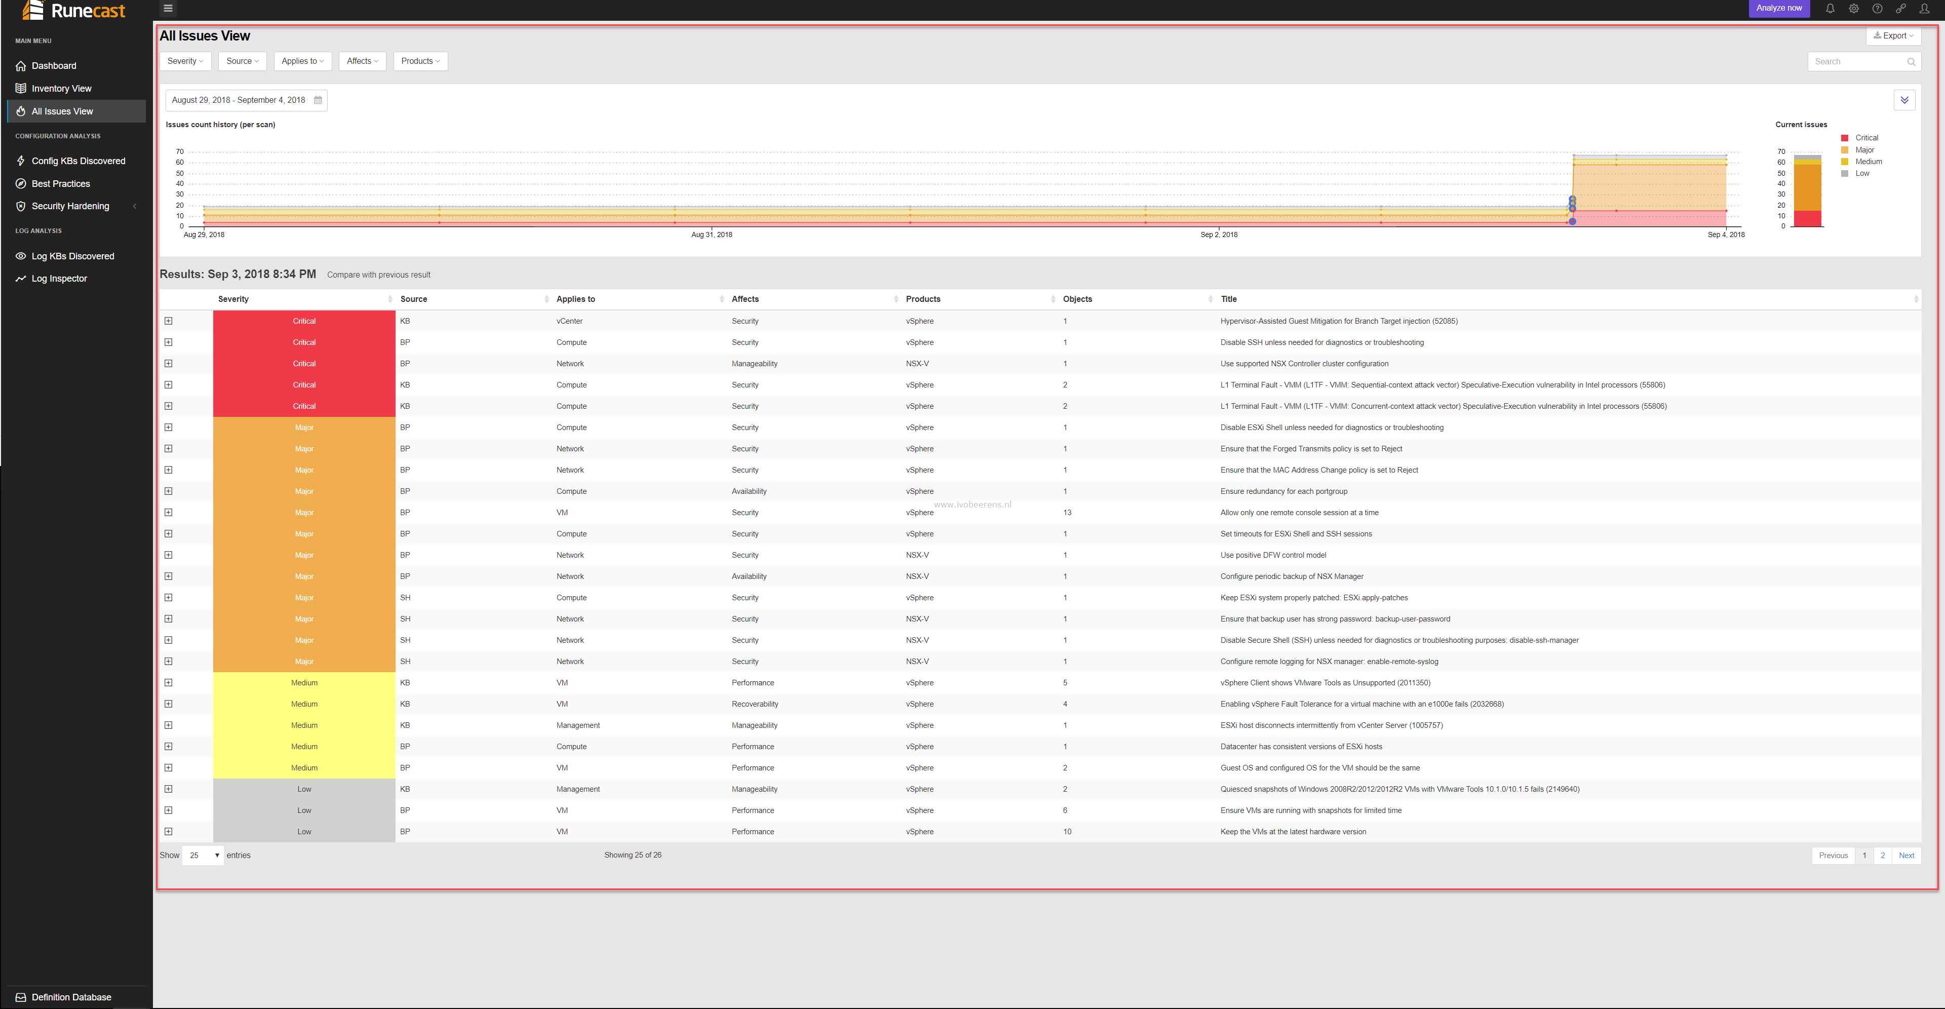Image resolution: width=1945 pixels, height=1009 pixels.
Task: Toggle Major series in chart legend
Action: pos(1857,149)
